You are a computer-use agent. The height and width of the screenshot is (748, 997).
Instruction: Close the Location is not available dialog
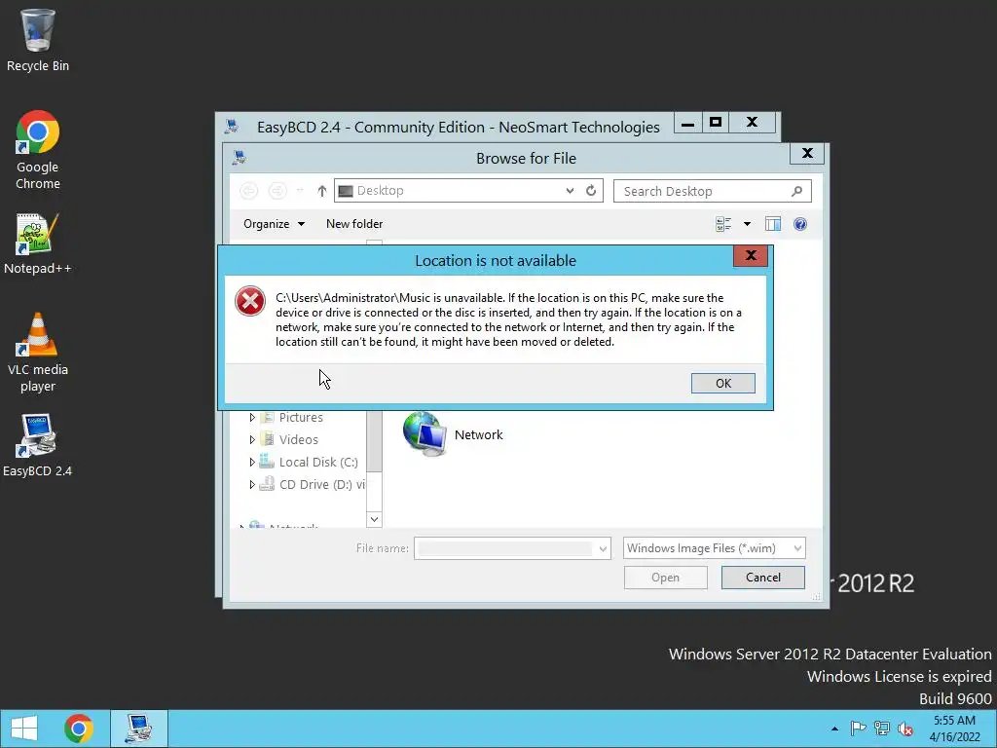pos(751,256)
